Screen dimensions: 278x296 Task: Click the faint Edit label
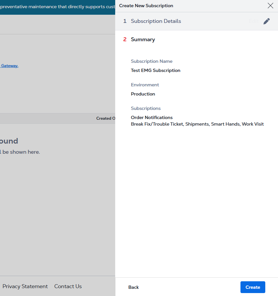click(253, 21)
